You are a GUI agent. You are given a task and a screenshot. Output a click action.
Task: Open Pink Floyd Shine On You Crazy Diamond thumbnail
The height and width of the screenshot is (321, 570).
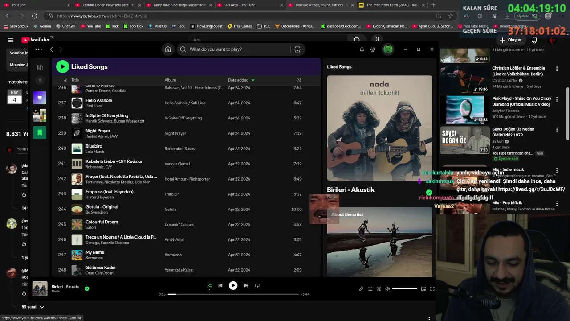(465, 110)
